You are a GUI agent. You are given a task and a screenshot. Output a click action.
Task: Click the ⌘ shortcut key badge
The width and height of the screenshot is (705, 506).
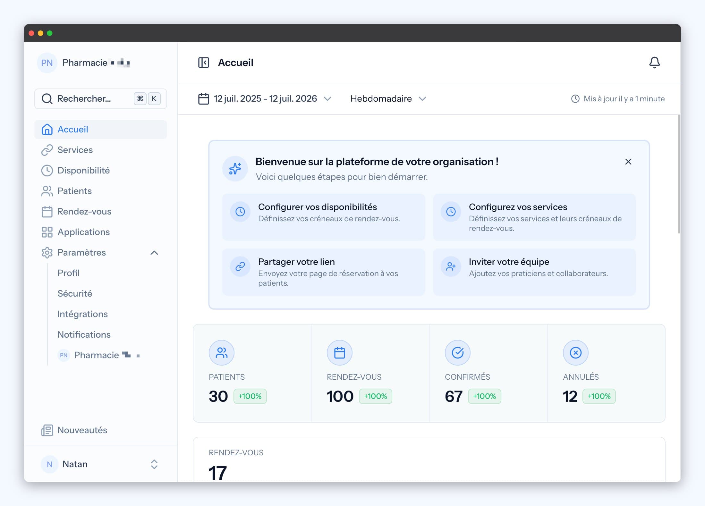coord(140,99)
